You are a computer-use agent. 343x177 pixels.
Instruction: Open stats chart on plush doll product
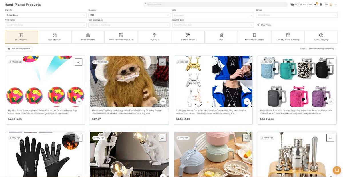(162, 62)
